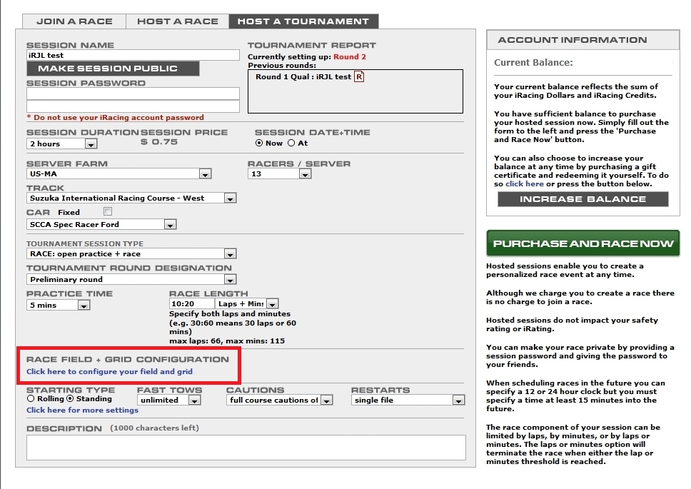Toggle the Car Fixed checkbox
Viewport: 691px width, 489px height.
[x=108, y=211]
